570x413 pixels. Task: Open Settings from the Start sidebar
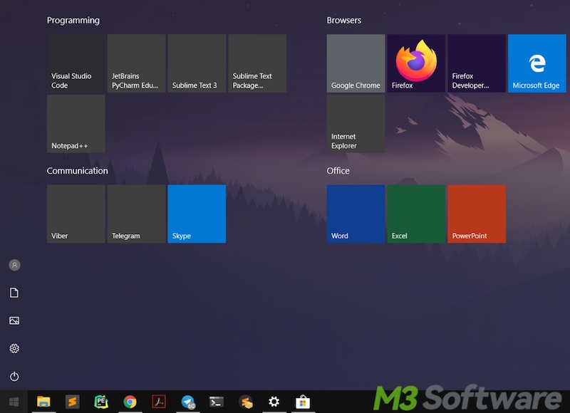tap(14, 348)
